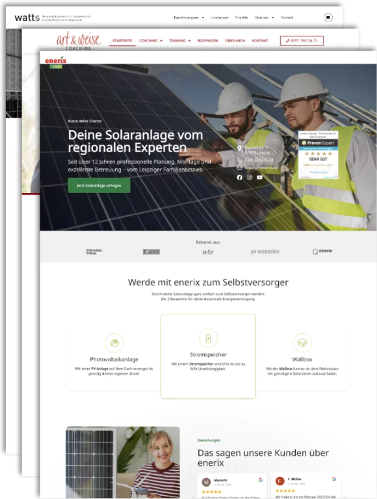Click the green Leipzig badge under the enerix logo
Screen dimensions: 377x499
click(x=56, y=66)
